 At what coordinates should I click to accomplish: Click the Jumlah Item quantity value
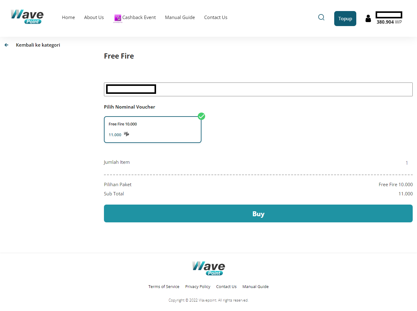(407, 163)
